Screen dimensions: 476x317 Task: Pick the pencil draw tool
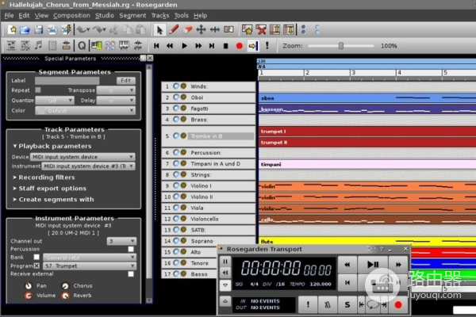point(173,29)
